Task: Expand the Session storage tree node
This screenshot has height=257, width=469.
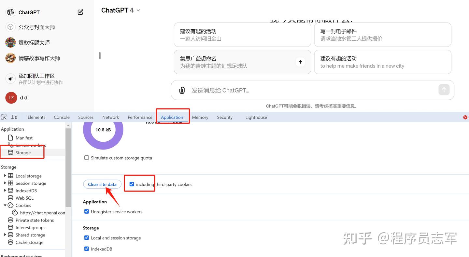Action: click(5, 183)
